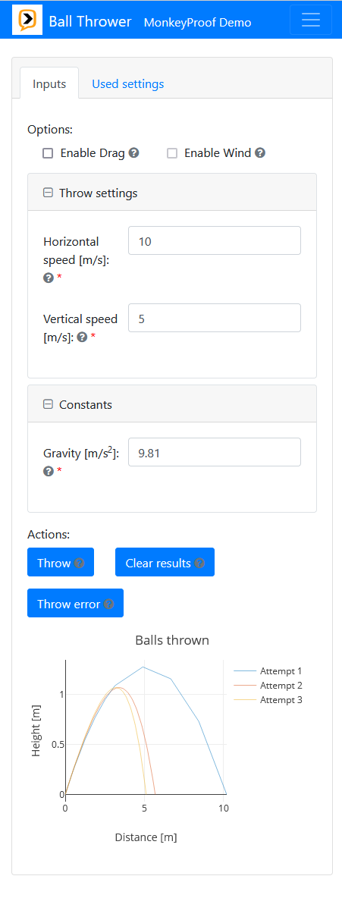Collapse the Throw settings panel
The height and width of the screenshot is (898, 342).
coord(48,193)
